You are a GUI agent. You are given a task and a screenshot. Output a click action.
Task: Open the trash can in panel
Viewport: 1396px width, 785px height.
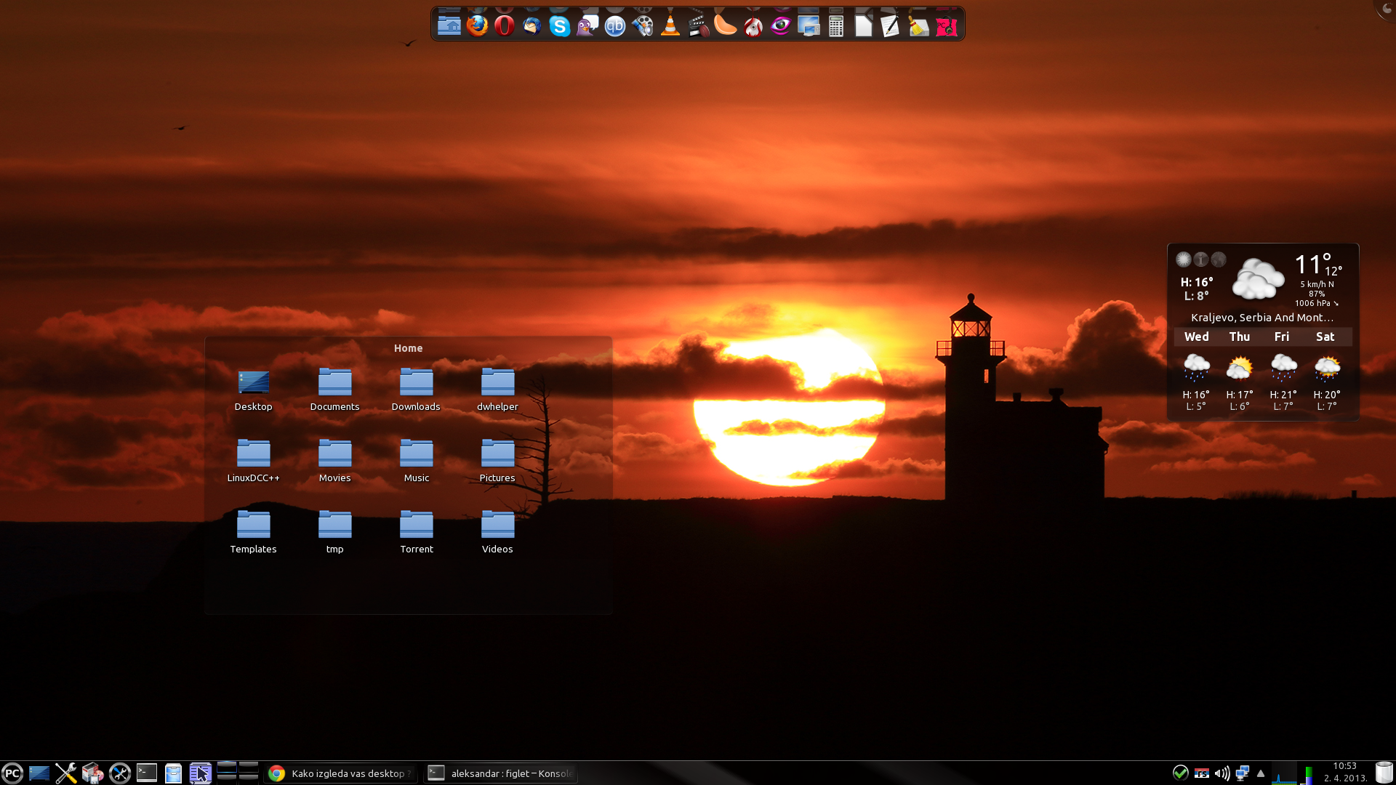point(1384,773)
